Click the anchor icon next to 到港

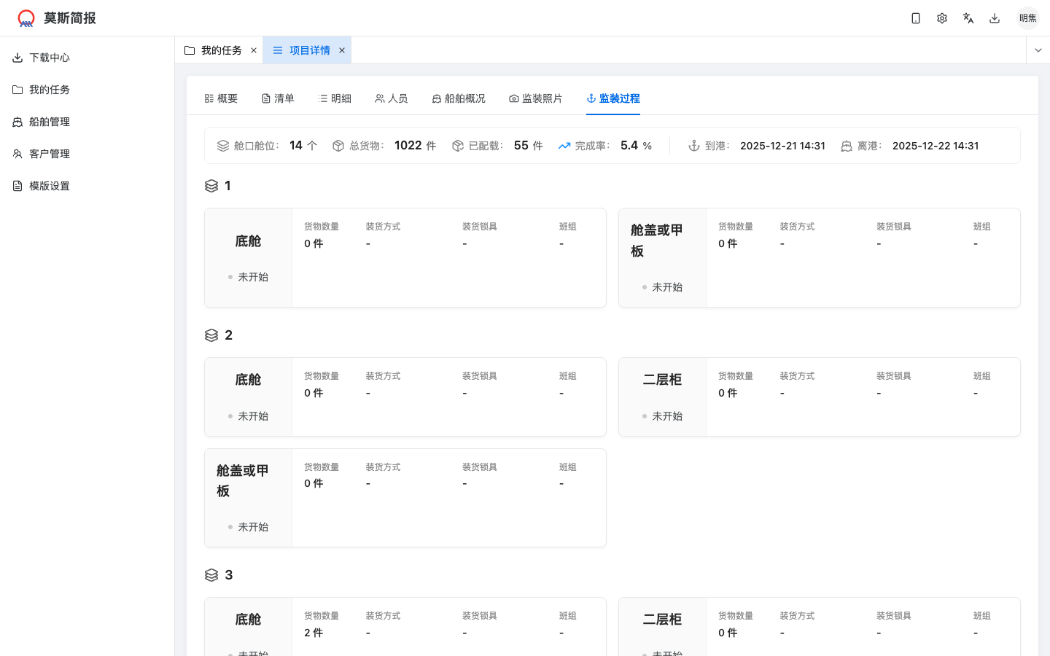693,145
